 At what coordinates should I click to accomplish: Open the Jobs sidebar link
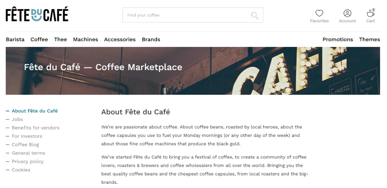coord(17,119)
